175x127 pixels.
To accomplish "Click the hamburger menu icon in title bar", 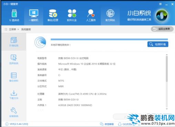I will tap(161, 4).
